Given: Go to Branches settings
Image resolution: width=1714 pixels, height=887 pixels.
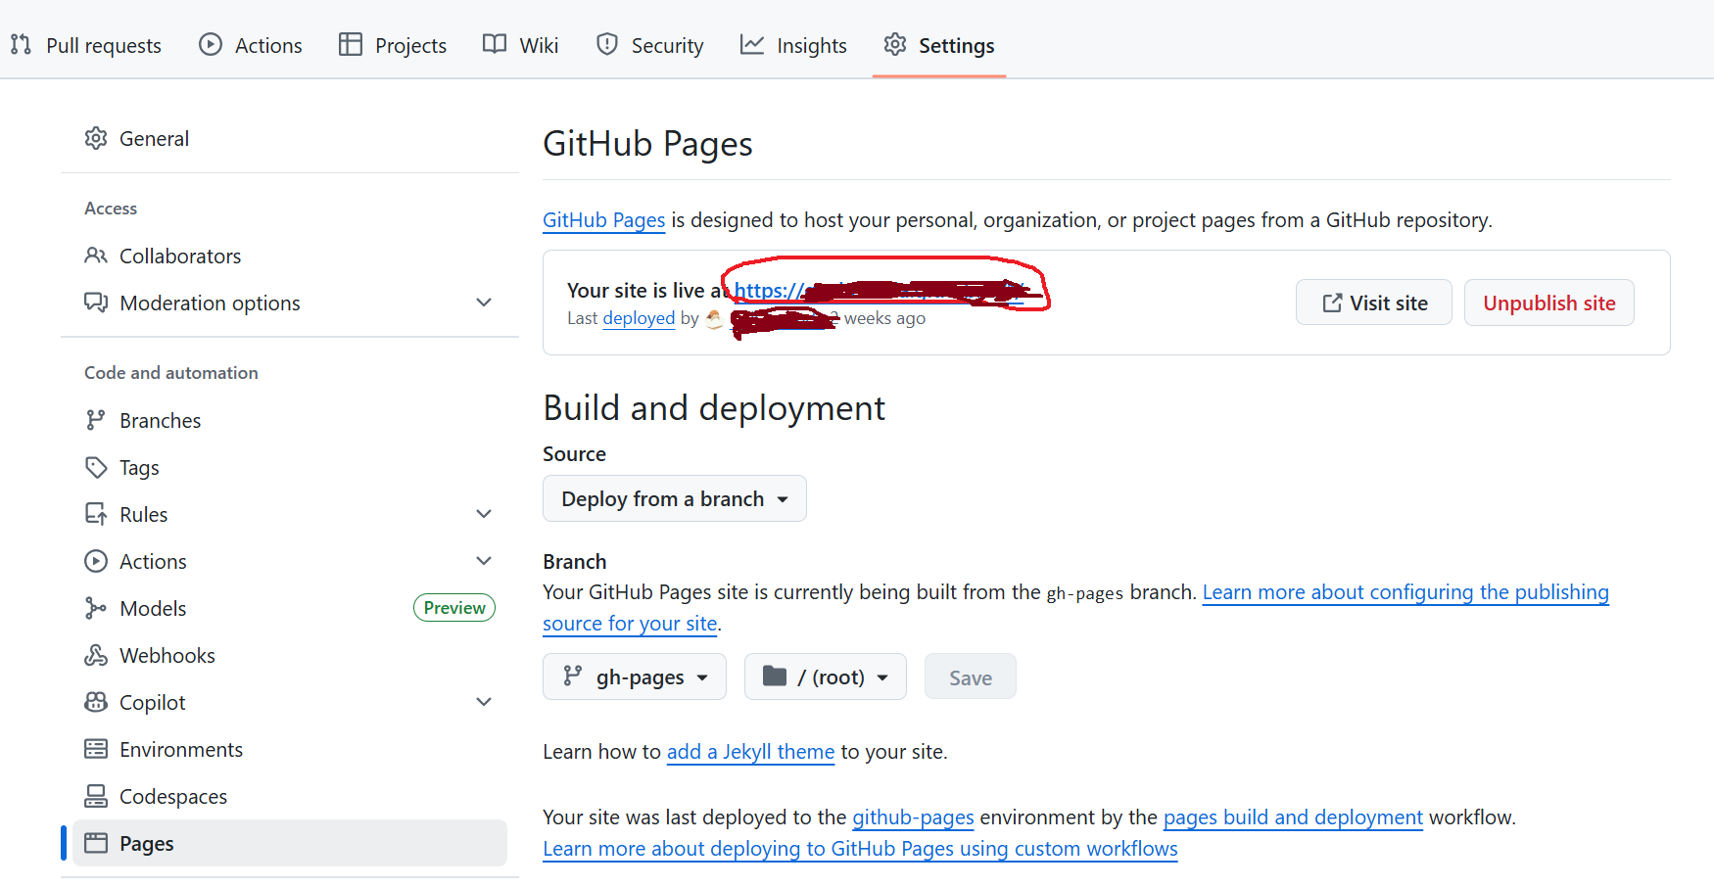Looking at the screenshot, I should pyautogui.click(x=290, y=420).
